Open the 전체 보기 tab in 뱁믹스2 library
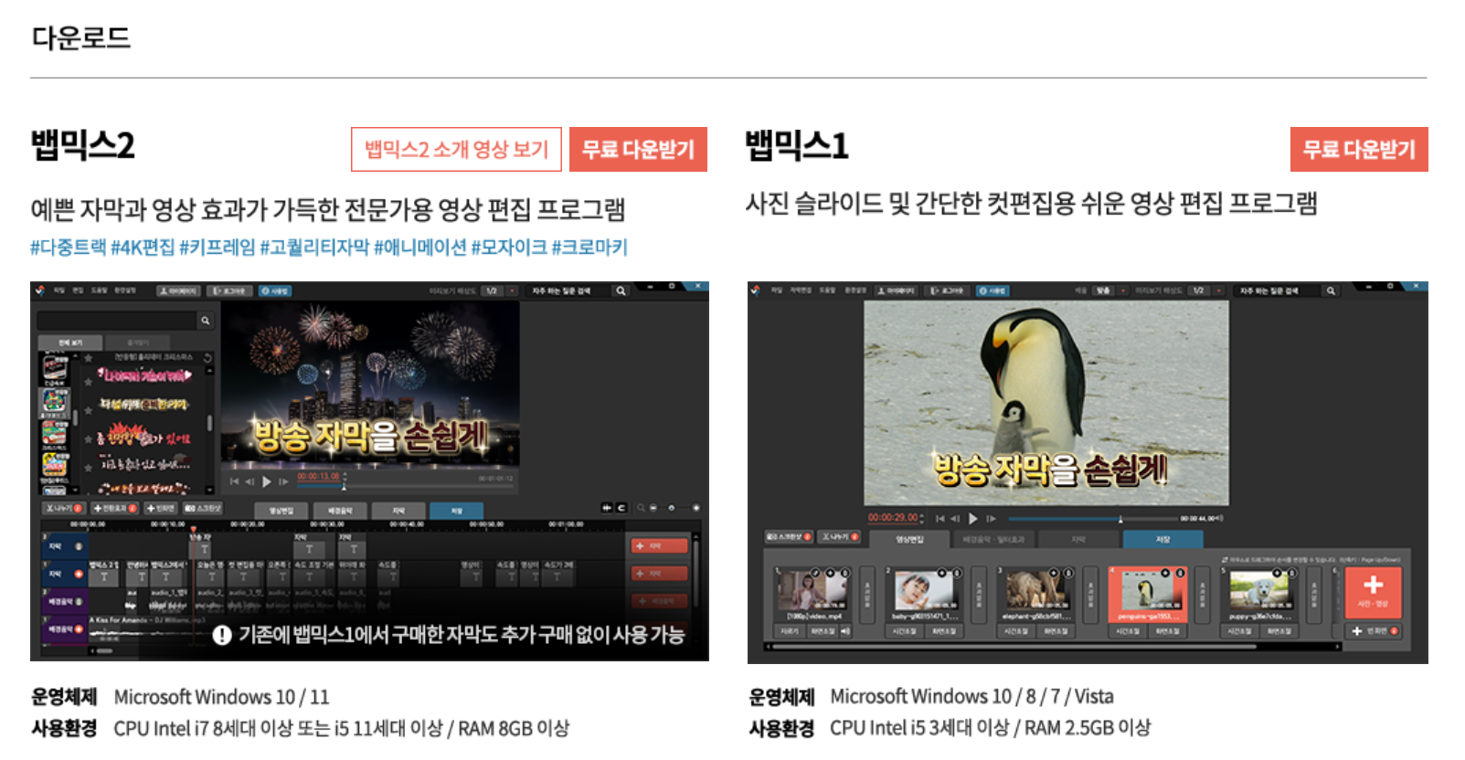Screen dimensions: 1465x760 coord(70,343)
